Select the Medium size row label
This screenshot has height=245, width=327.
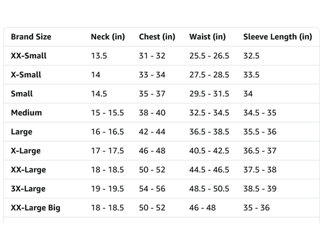coord(26,113)
